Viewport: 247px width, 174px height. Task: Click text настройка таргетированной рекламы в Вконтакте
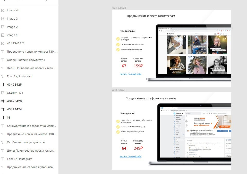136,121
